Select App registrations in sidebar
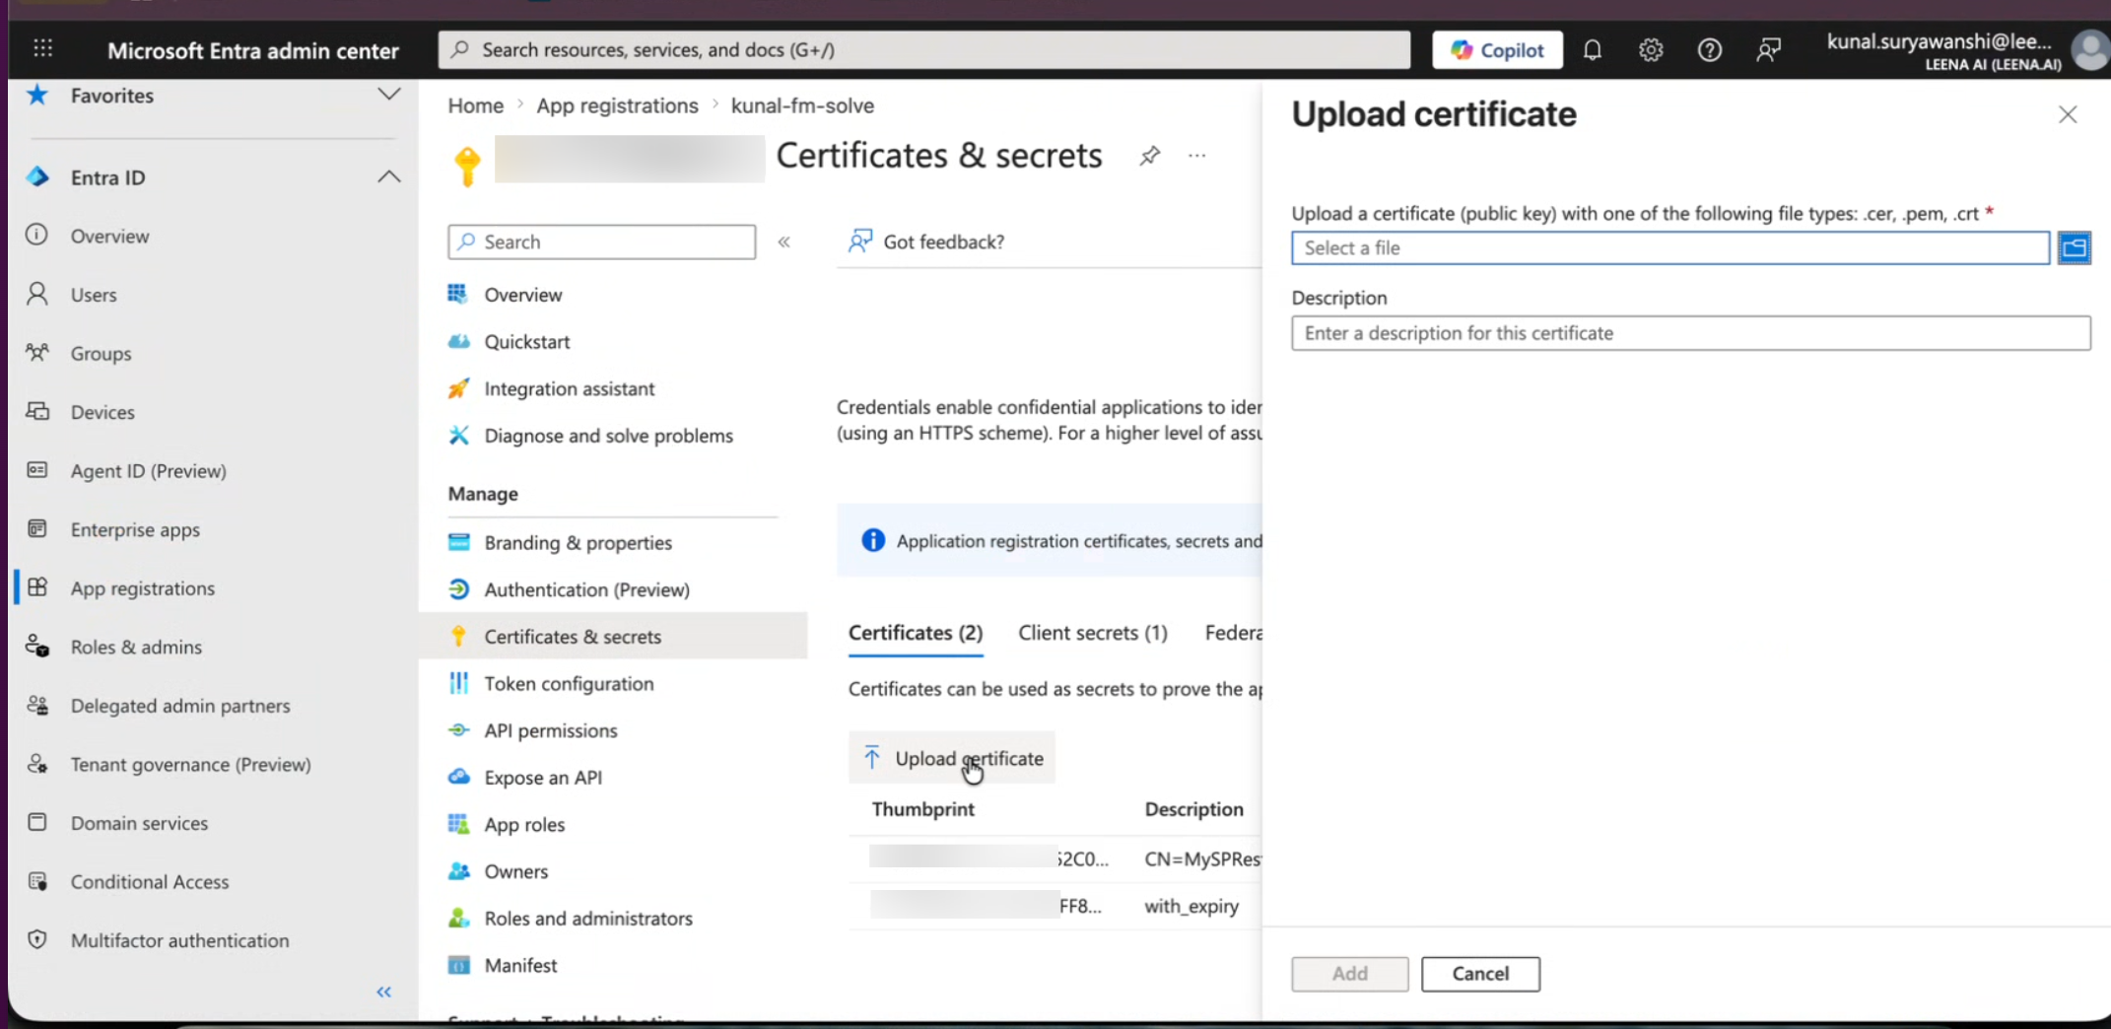This screenshot has height=1029, width=2111. [x=142, y=587]
